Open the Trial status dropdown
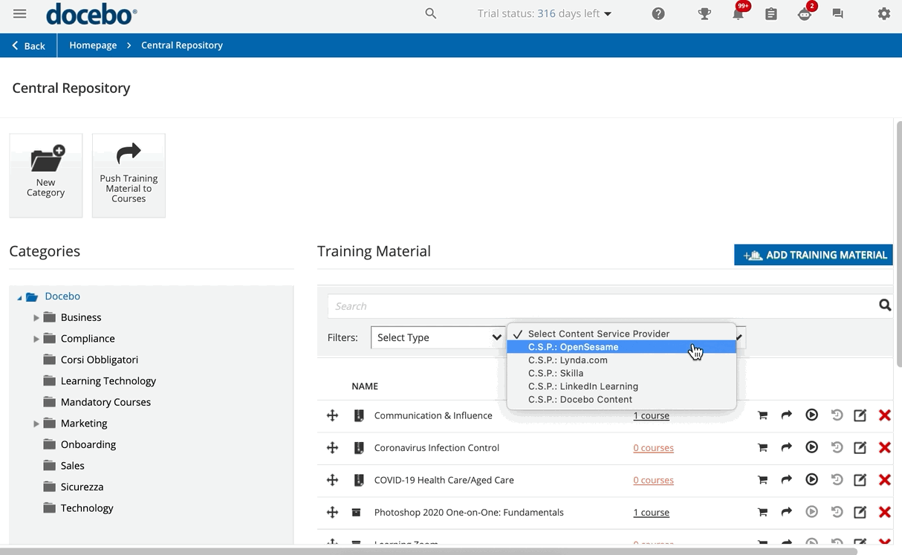Image resolution: width=902 pixels, height=555 pixels. pos(545,13)
